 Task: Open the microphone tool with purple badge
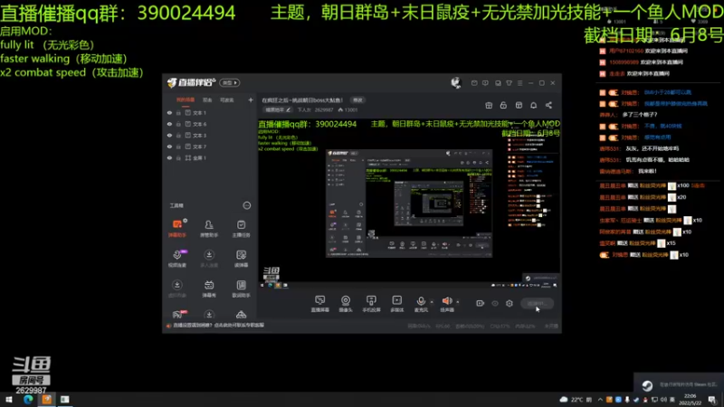177,258
